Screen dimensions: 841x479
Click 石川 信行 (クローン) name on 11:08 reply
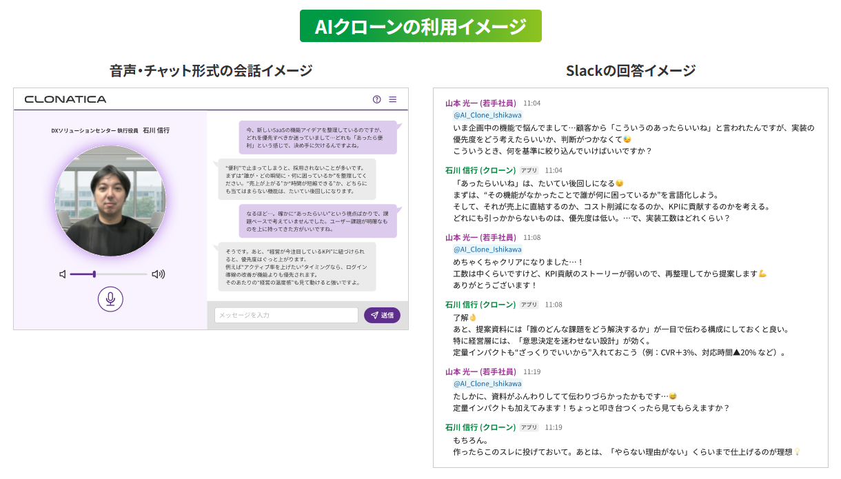[x=480, y=305]
